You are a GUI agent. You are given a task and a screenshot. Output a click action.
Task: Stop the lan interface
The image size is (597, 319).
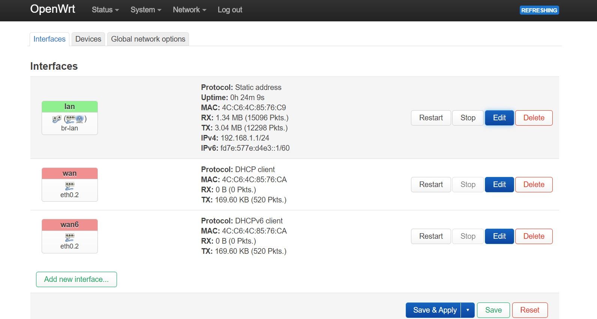(468, 118)
